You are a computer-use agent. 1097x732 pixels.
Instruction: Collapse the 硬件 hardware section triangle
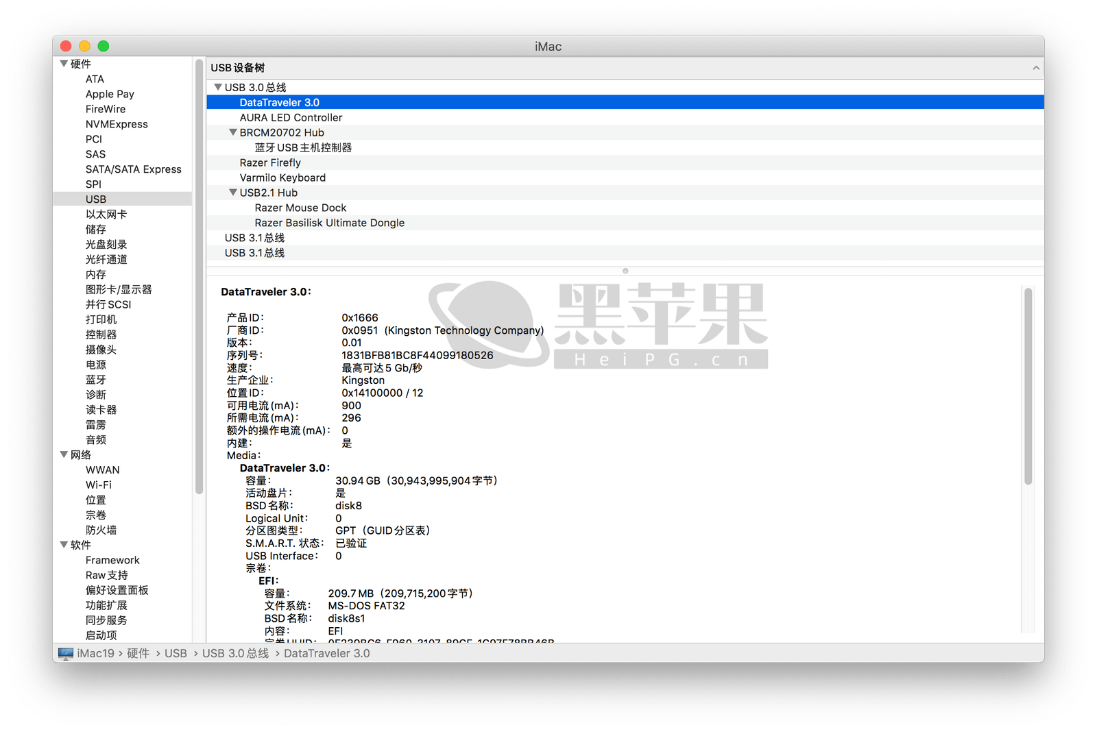tap(64, 64)
